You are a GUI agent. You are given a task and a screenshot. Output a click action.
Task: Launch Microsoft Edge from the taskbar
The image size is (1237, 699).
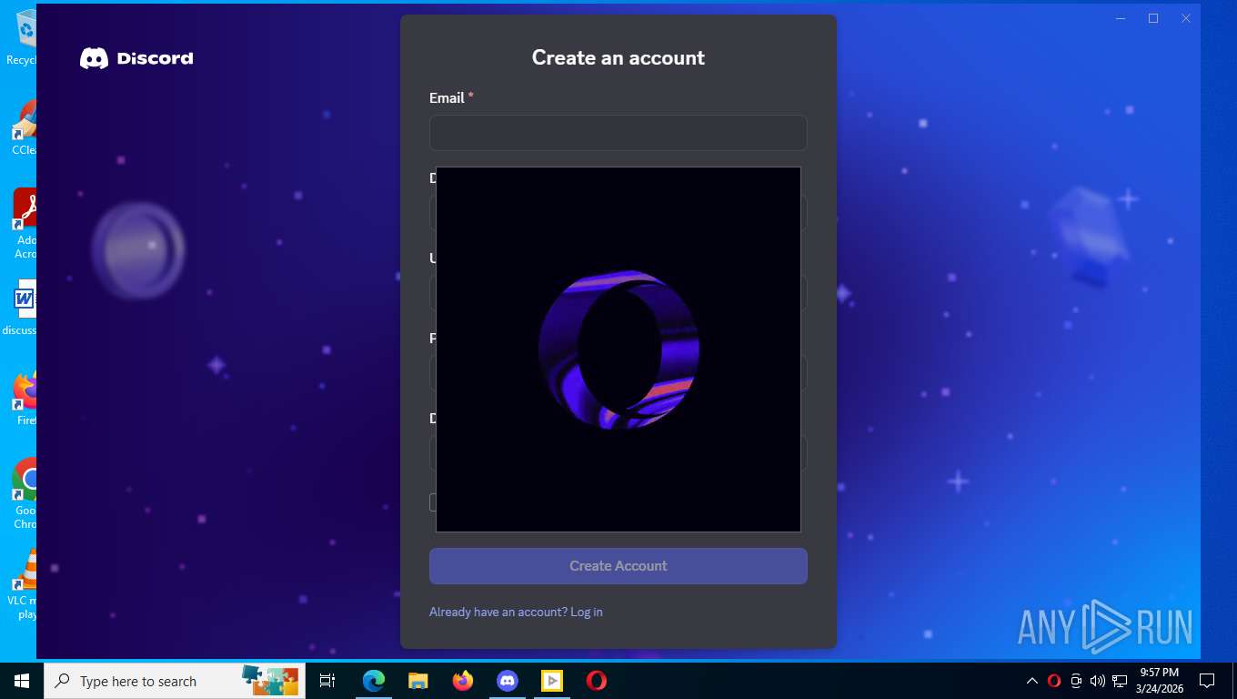pyautogui.click(x=373, y=681)
